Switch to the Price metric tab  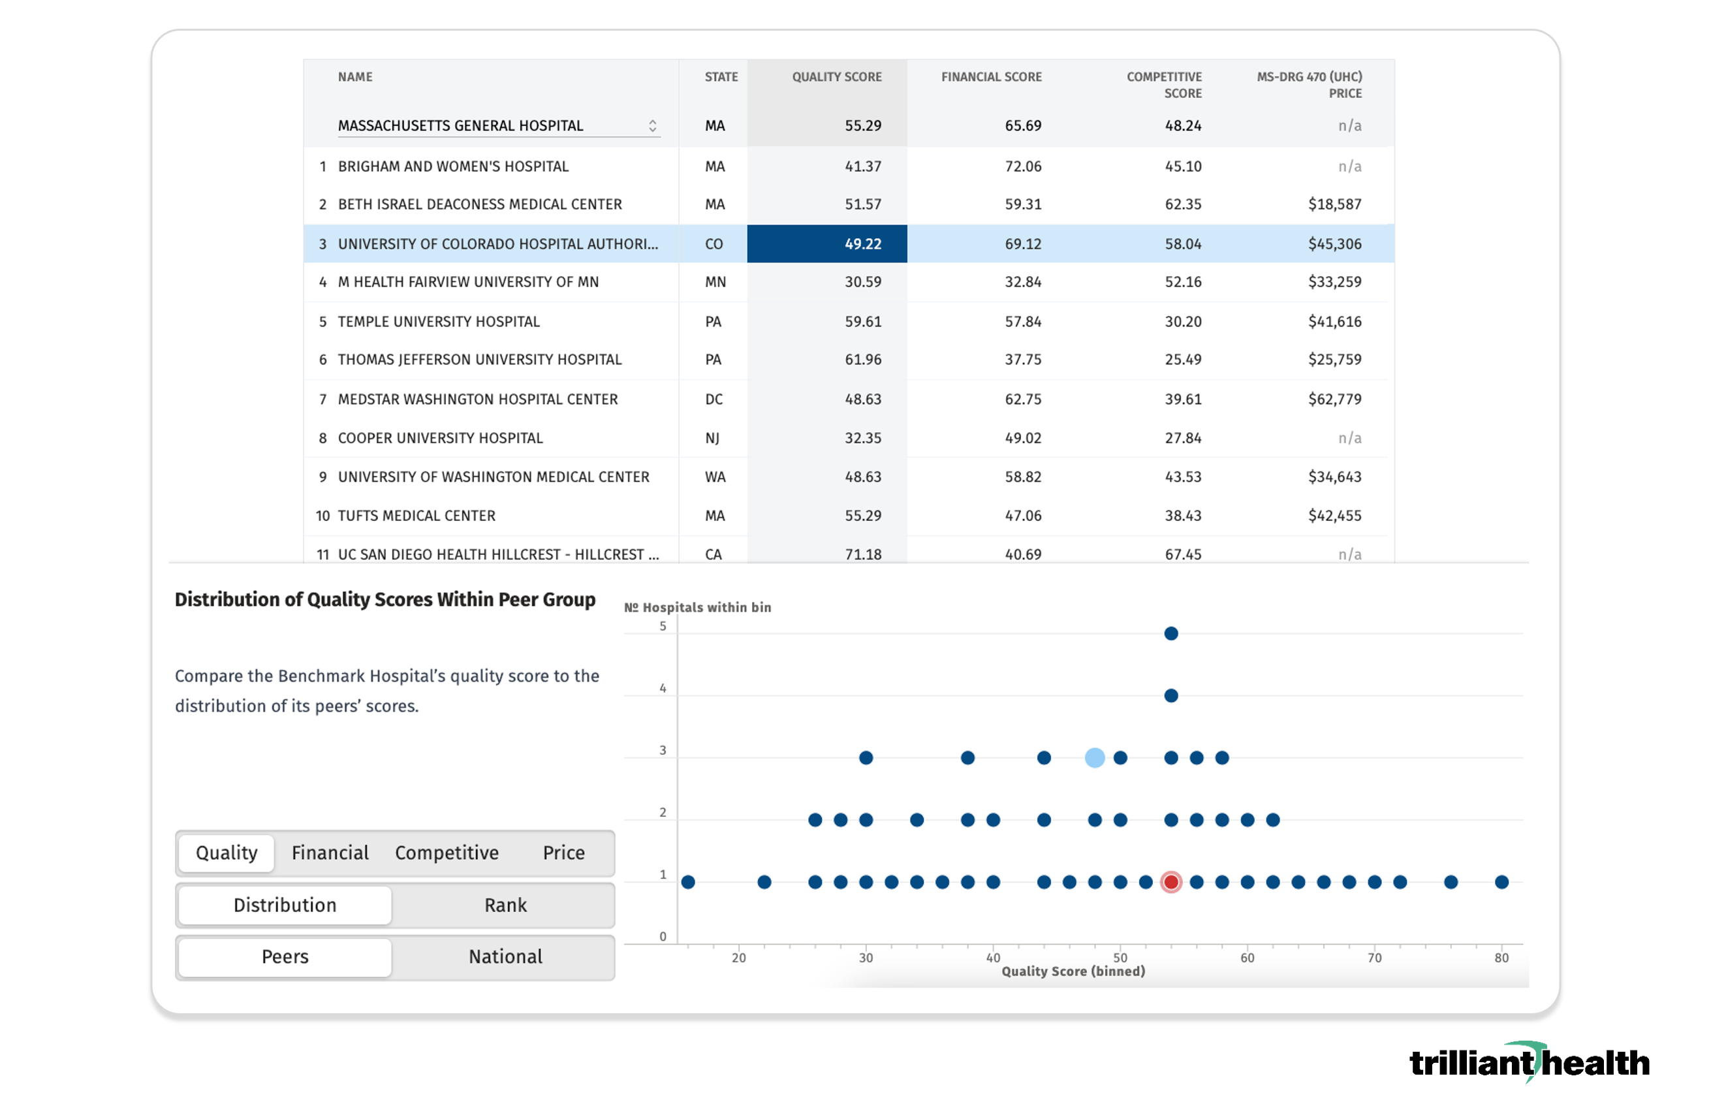(x=563, y=853)
